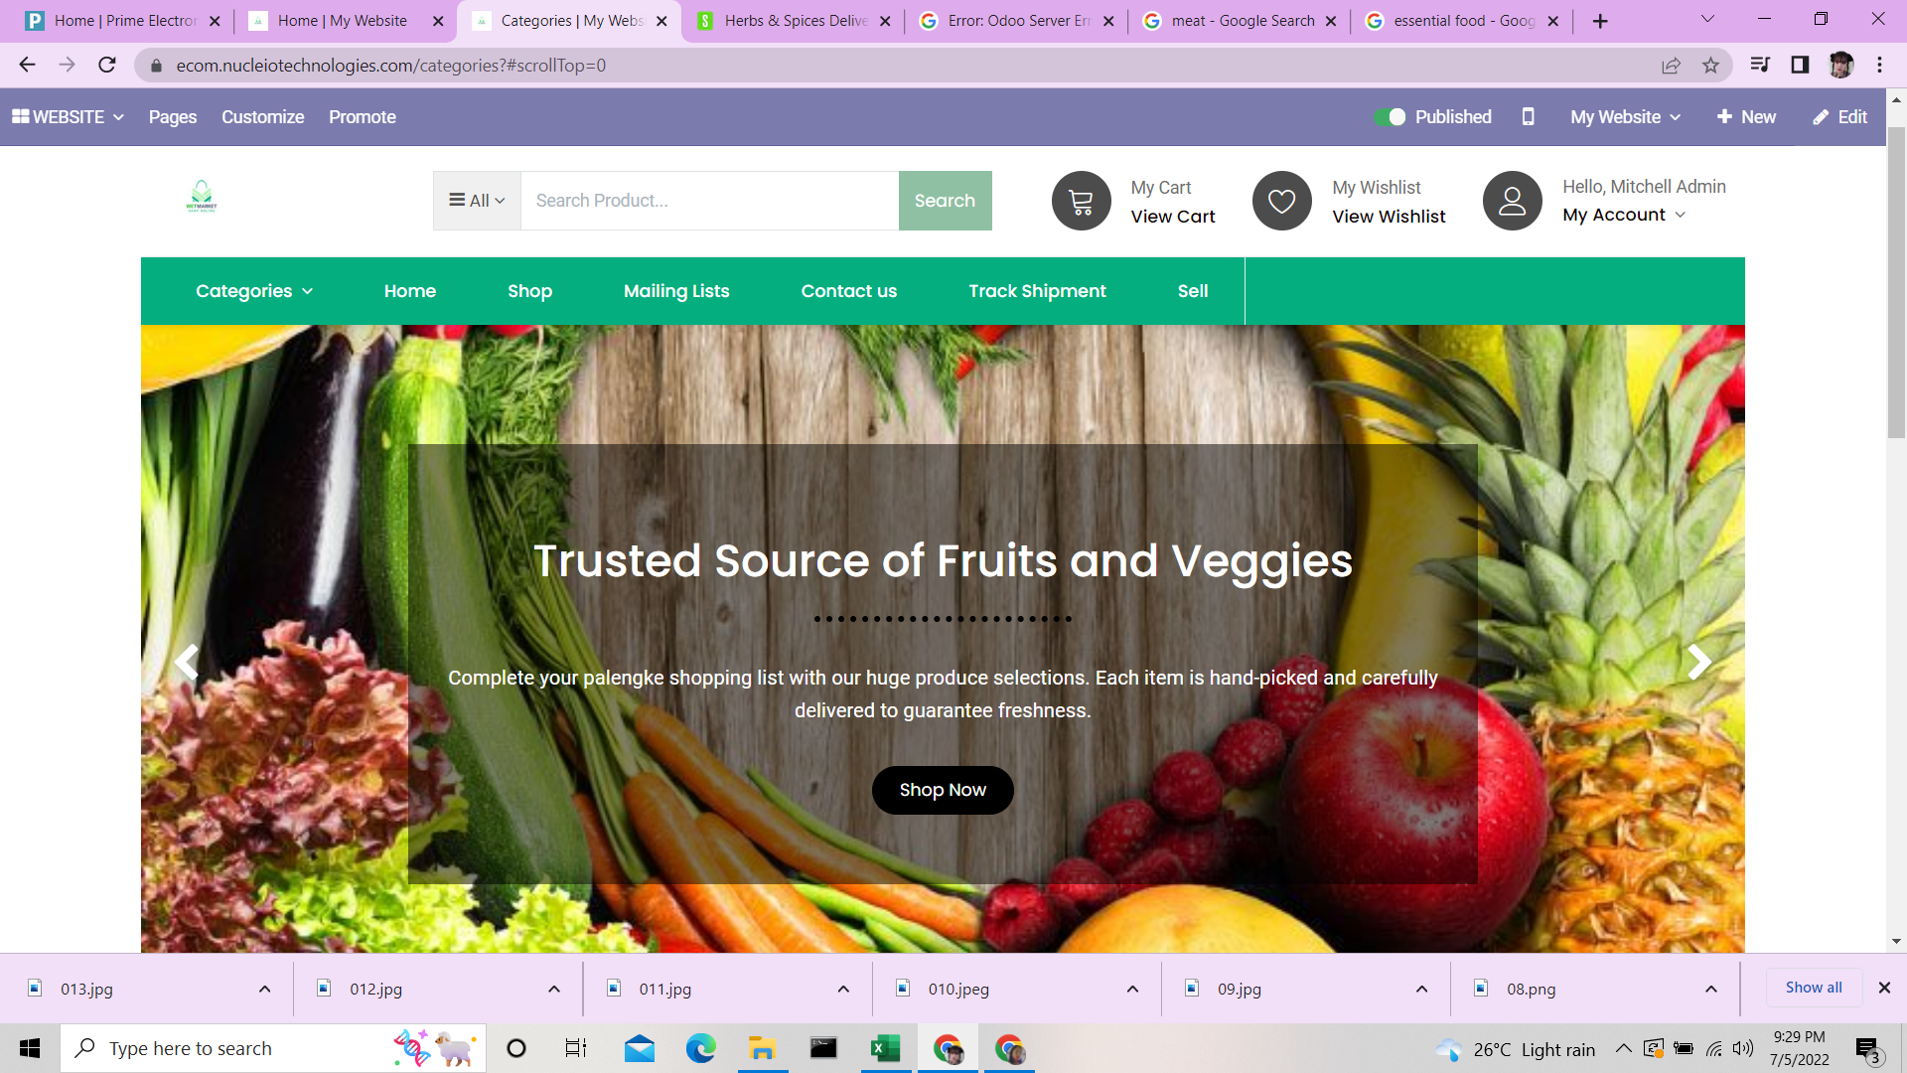This screenshot has width=1907, height=1073.
Task: Show next carousel slide arrow
Action: [1698, 662]
